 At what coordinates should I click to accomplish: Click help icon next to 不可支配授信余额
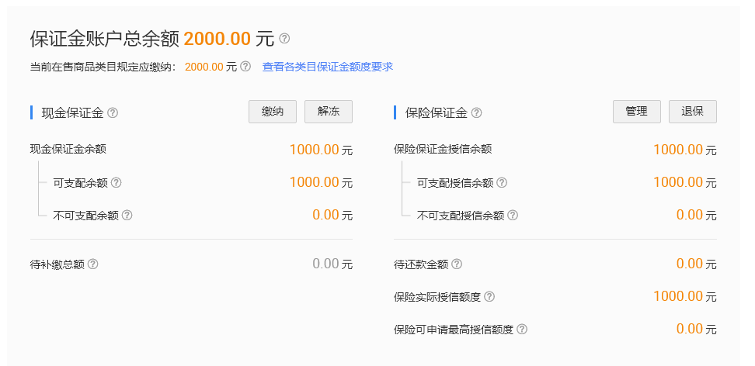[x=513, y=215]
